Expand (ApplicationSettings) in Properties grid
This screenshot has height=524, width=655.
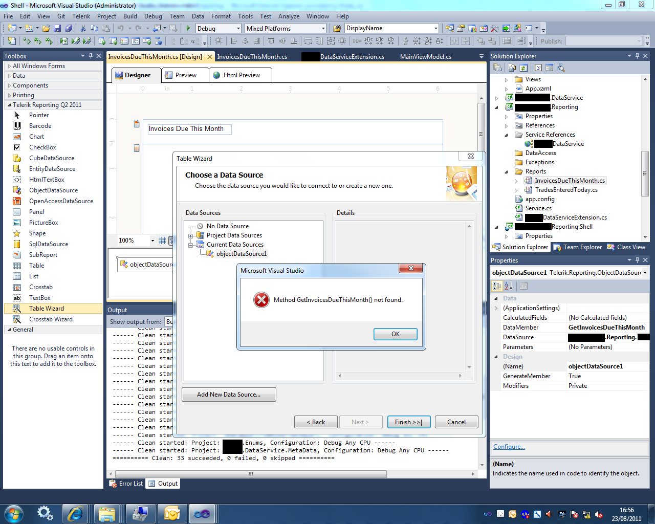[496, 308]
